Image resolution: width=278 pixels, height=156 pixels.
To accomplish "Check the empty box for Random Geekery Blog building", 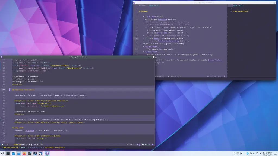I will [x=147, y=41].
